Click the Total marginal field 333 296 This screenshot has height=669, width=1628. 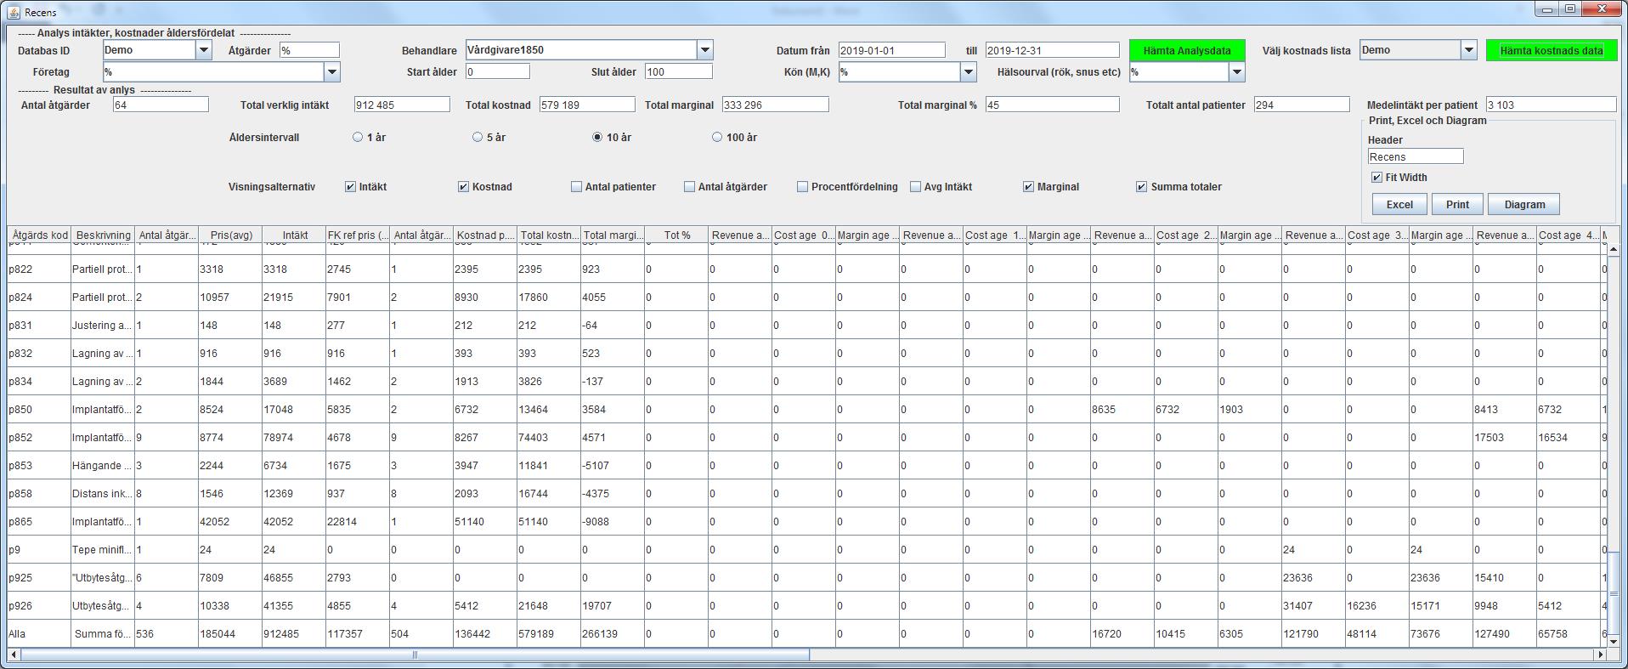(775, 105)
